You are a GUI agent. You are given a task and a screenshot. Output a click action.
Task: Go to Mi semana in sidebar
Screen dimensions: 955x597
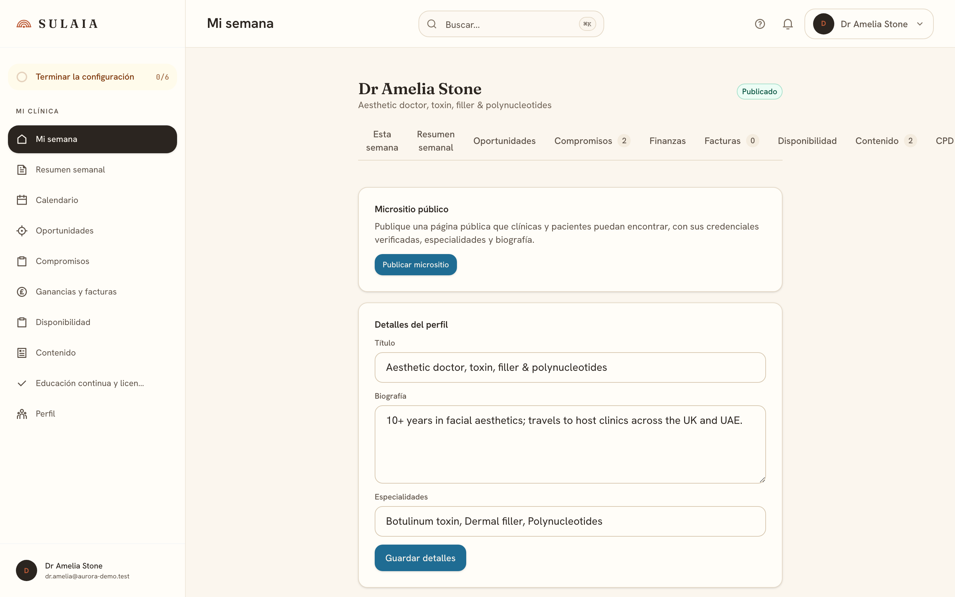click(92, 139)
